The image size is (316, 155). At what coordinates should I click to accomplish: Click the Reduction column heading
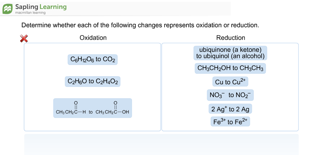click(x=231, y=38)
